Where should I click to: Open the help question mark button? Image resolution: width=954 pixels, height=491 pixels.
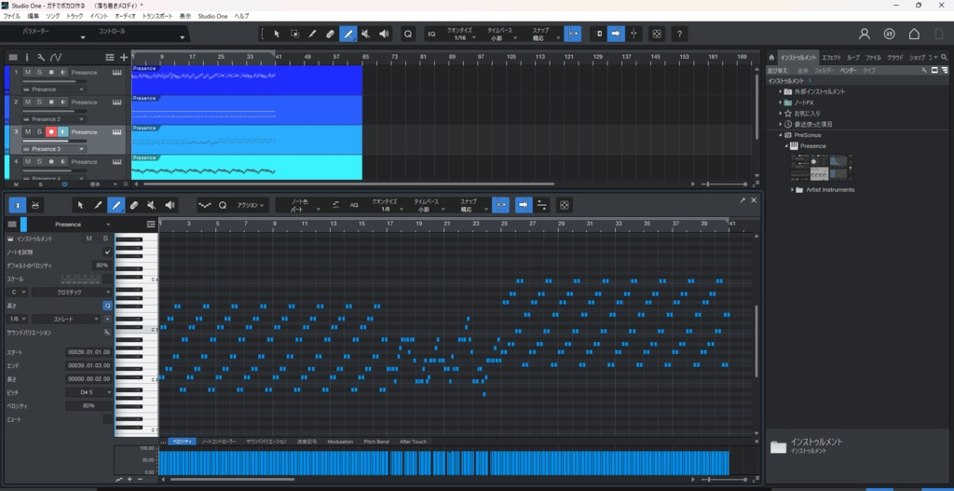point(679,34)
